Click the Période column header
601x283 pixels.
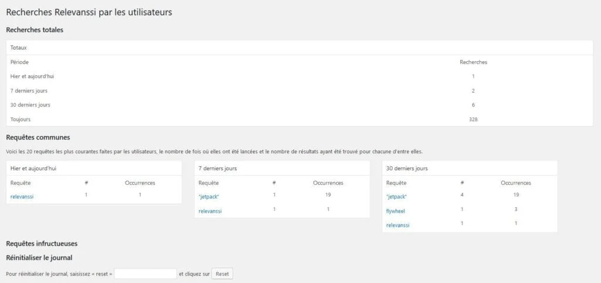tap(19, 62)
